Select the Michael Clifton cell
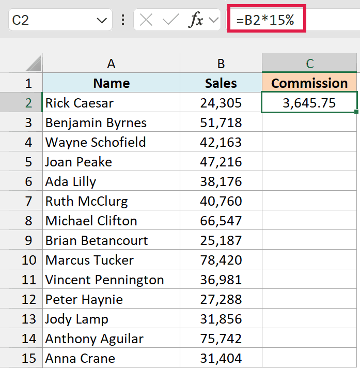Image resolution: width=360 pixels, height=368 pixels. click(111, 220)
